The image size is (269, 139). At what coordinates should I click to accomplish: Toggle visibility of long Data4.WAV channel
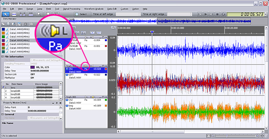pos(67,106)
